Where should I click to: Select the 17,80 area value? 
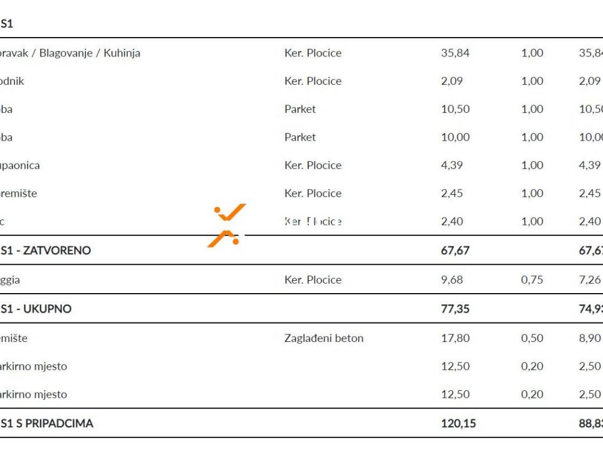pos(455,338)
